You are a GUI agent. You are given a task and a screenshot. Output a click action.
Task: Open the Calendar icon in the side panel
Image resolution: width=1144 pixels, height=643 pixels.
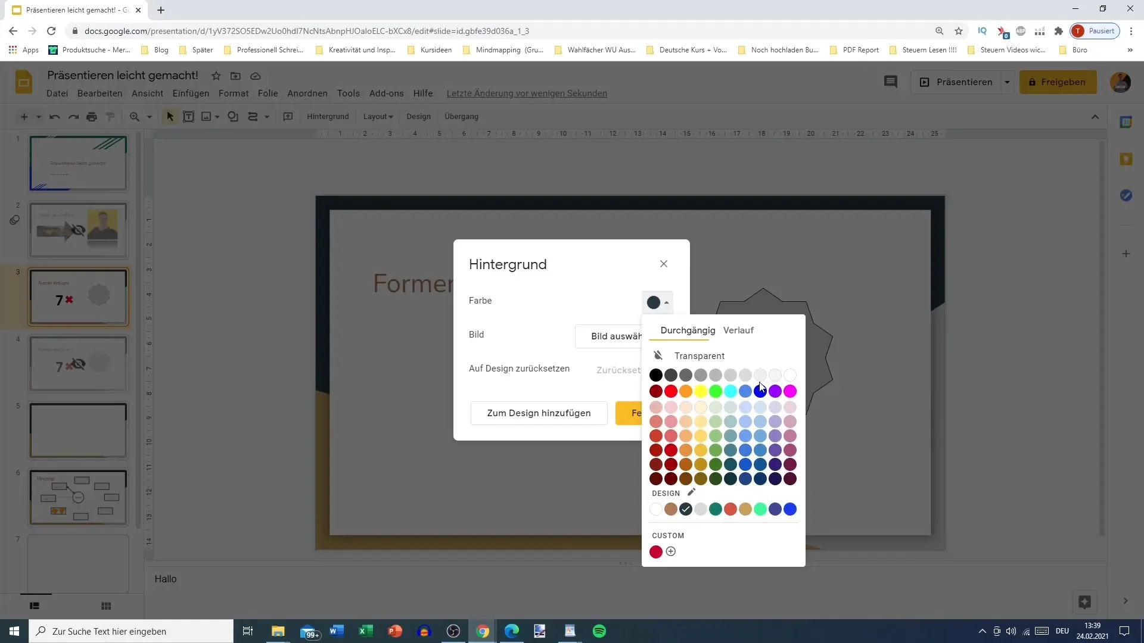[x=1126, y=122]
